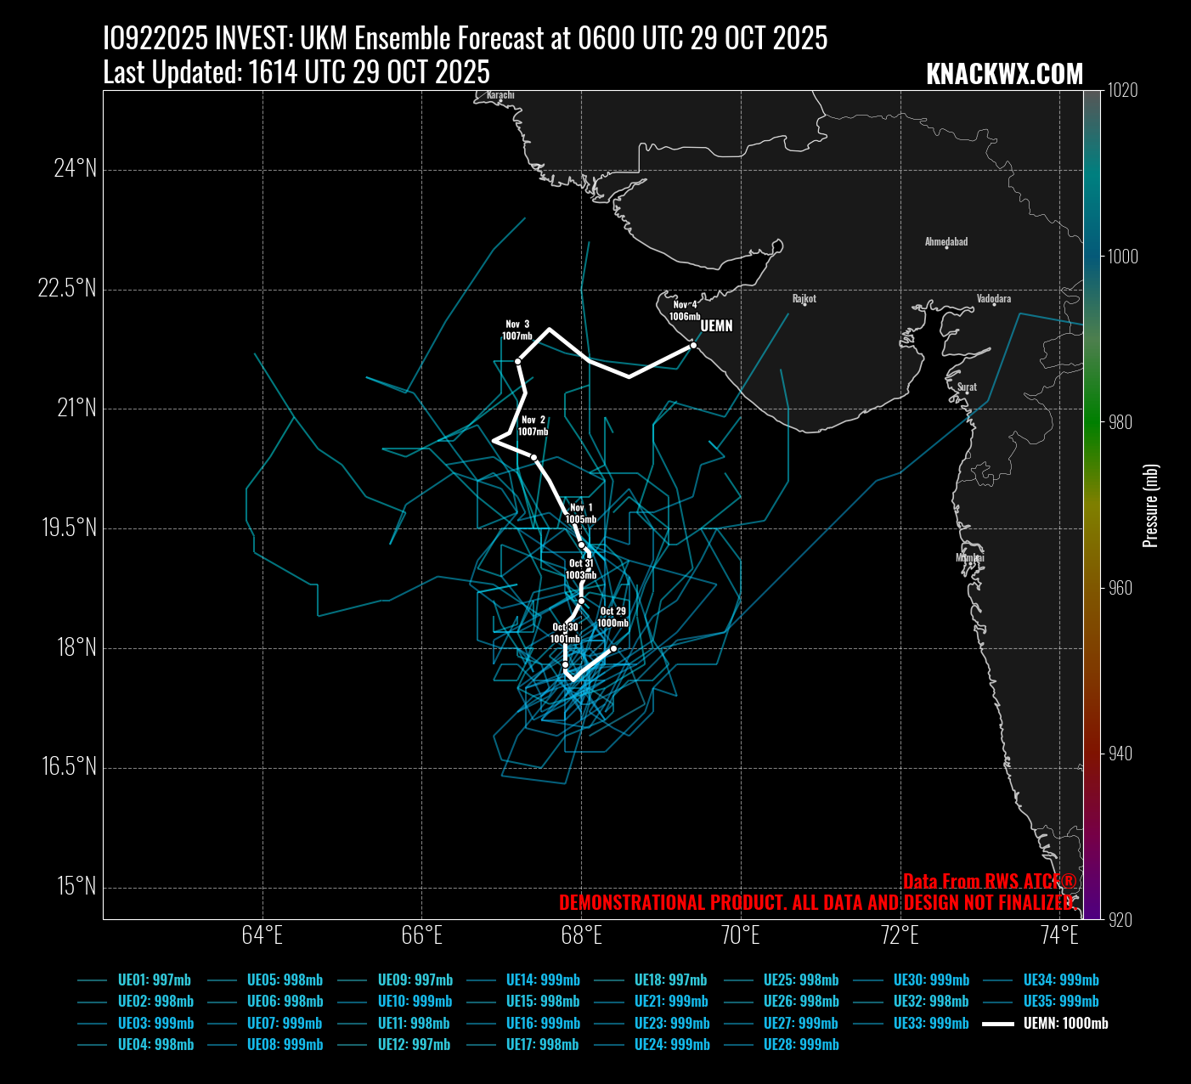This screenshot has height=1084, width=1191.
Task: Click the Rajkot city label
Action: pos(804,299)
